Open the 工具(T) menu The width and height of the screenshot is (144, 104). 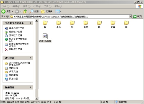point(48,6)
